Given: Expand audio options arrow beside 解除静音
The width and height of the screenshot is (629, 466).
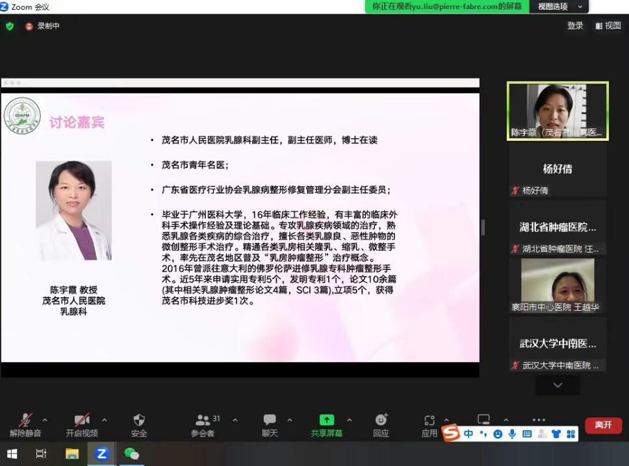Looking at the screenshot, I should 45,420.
